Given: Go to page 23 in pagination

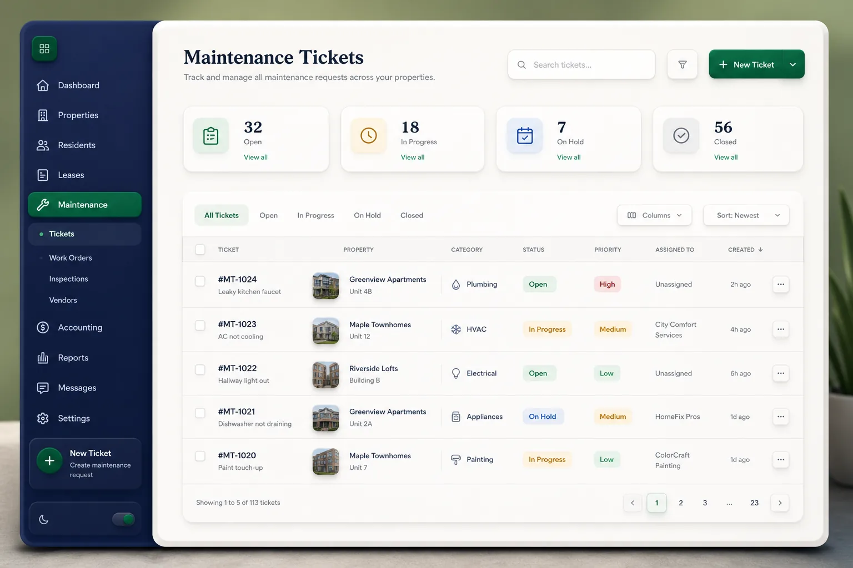Looking at the screenshot, I should (754, 503).
